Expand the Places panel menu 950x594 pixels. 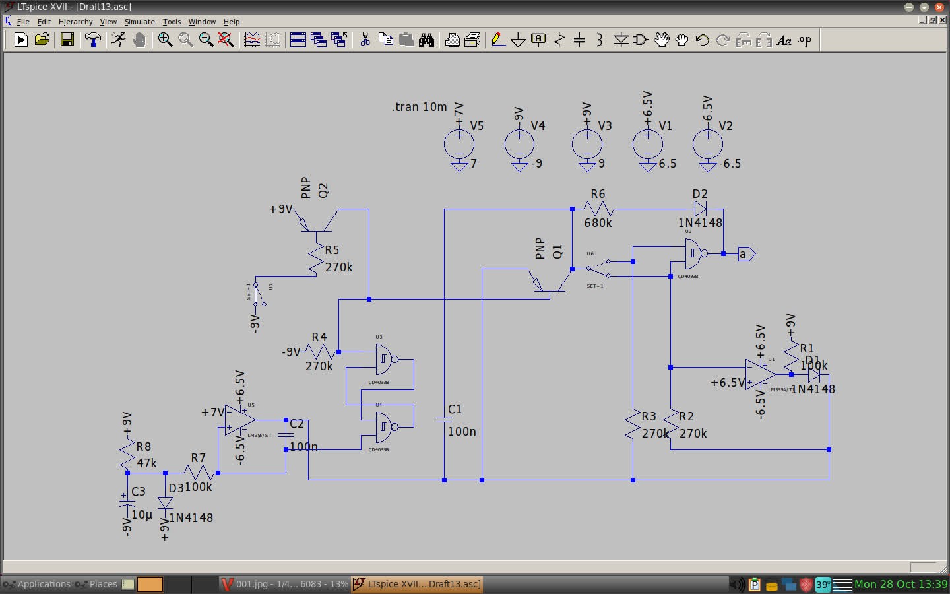(97, 584)
